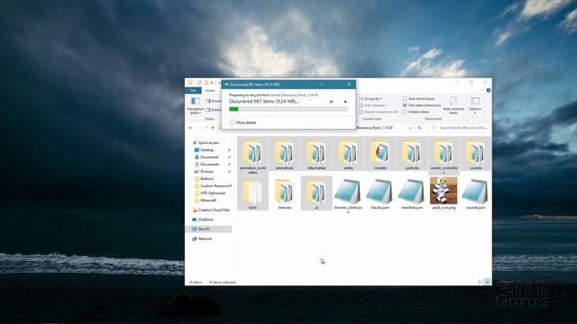577x324 pixels.
Task: Open the entity folder
Action: (348, 154)
